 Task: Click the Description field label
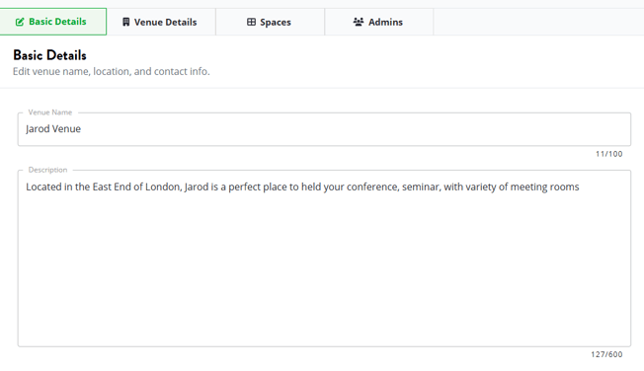point(47,170)
